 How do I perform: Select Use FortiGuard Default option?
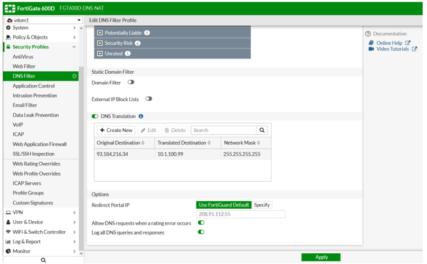pyautogui.click(x=224, y=205)
